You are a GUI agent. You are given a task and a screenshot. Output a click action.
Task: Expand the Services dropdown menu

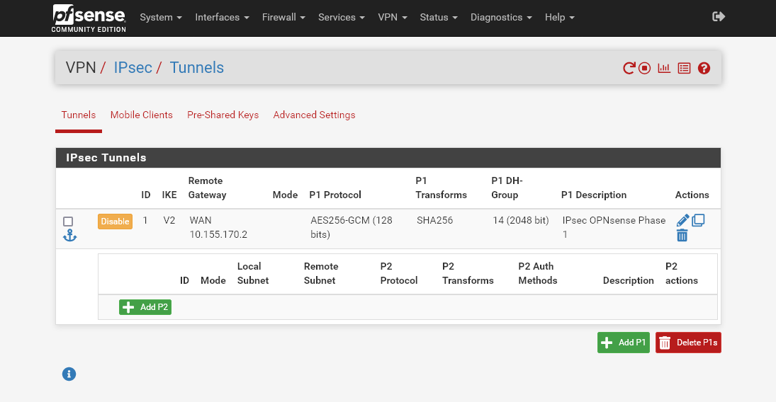pos(341,17)
